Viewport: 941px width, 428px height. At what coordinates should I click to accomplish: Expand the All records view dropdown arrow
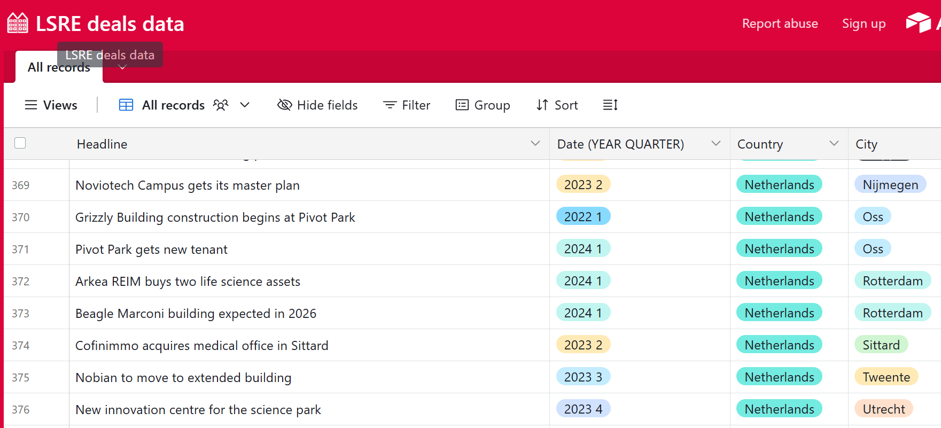tap(245, 105)
